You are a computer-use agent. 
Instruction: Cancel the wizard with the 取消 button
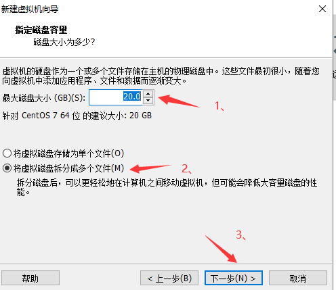pyautogui.click(x=298, y=278)
